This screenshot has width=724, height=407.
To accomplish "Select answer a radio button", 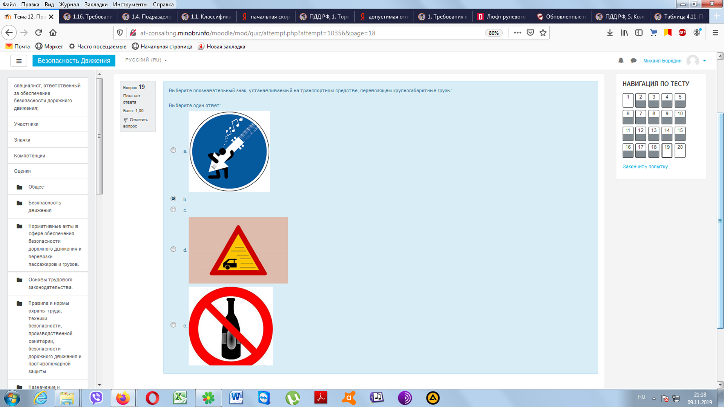I will click(x=173, y=150).
